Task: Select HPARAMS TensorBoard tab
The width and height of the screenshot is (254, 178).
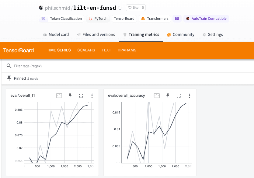Action: pyautogui.click(x=127, y=50)
